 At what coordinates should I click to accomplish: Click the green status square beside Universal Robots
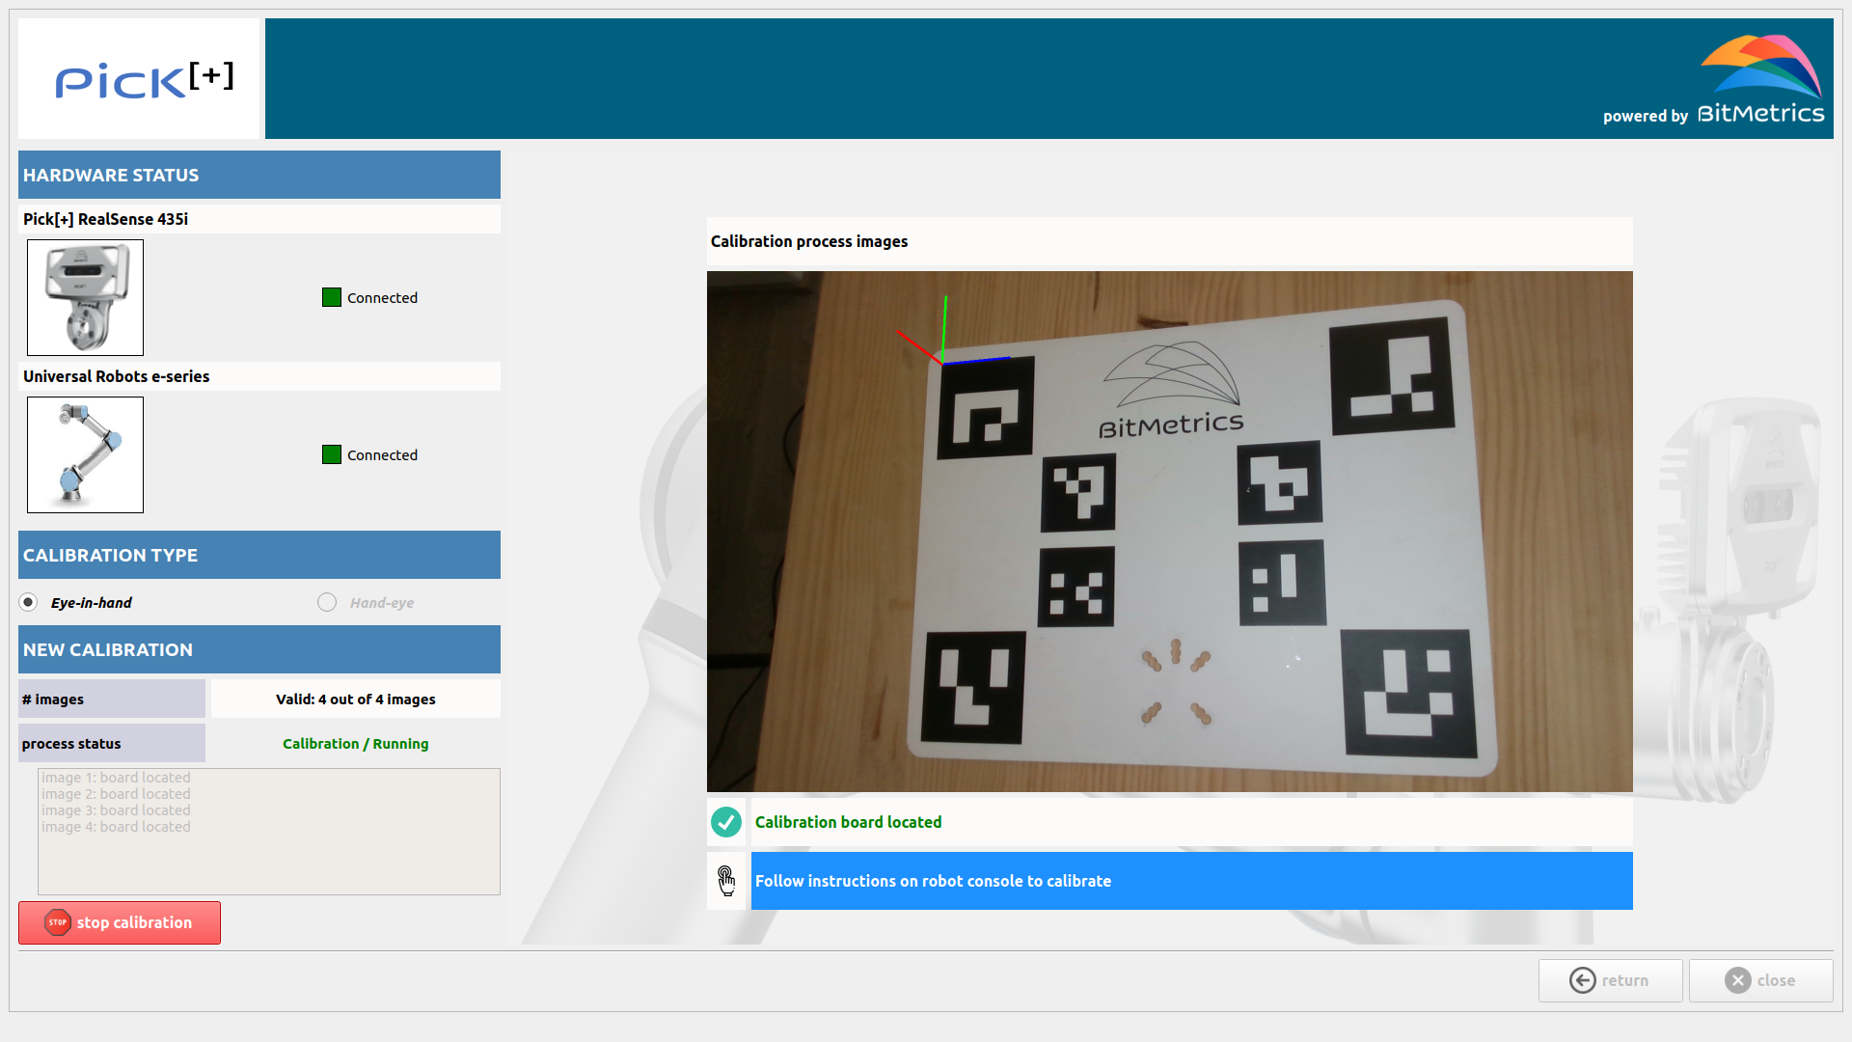pos(332,454)
